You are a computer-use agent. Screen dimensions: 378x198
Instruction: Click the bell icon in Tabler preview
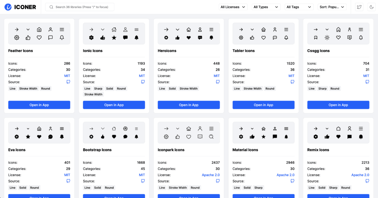(x=286, y=38)
